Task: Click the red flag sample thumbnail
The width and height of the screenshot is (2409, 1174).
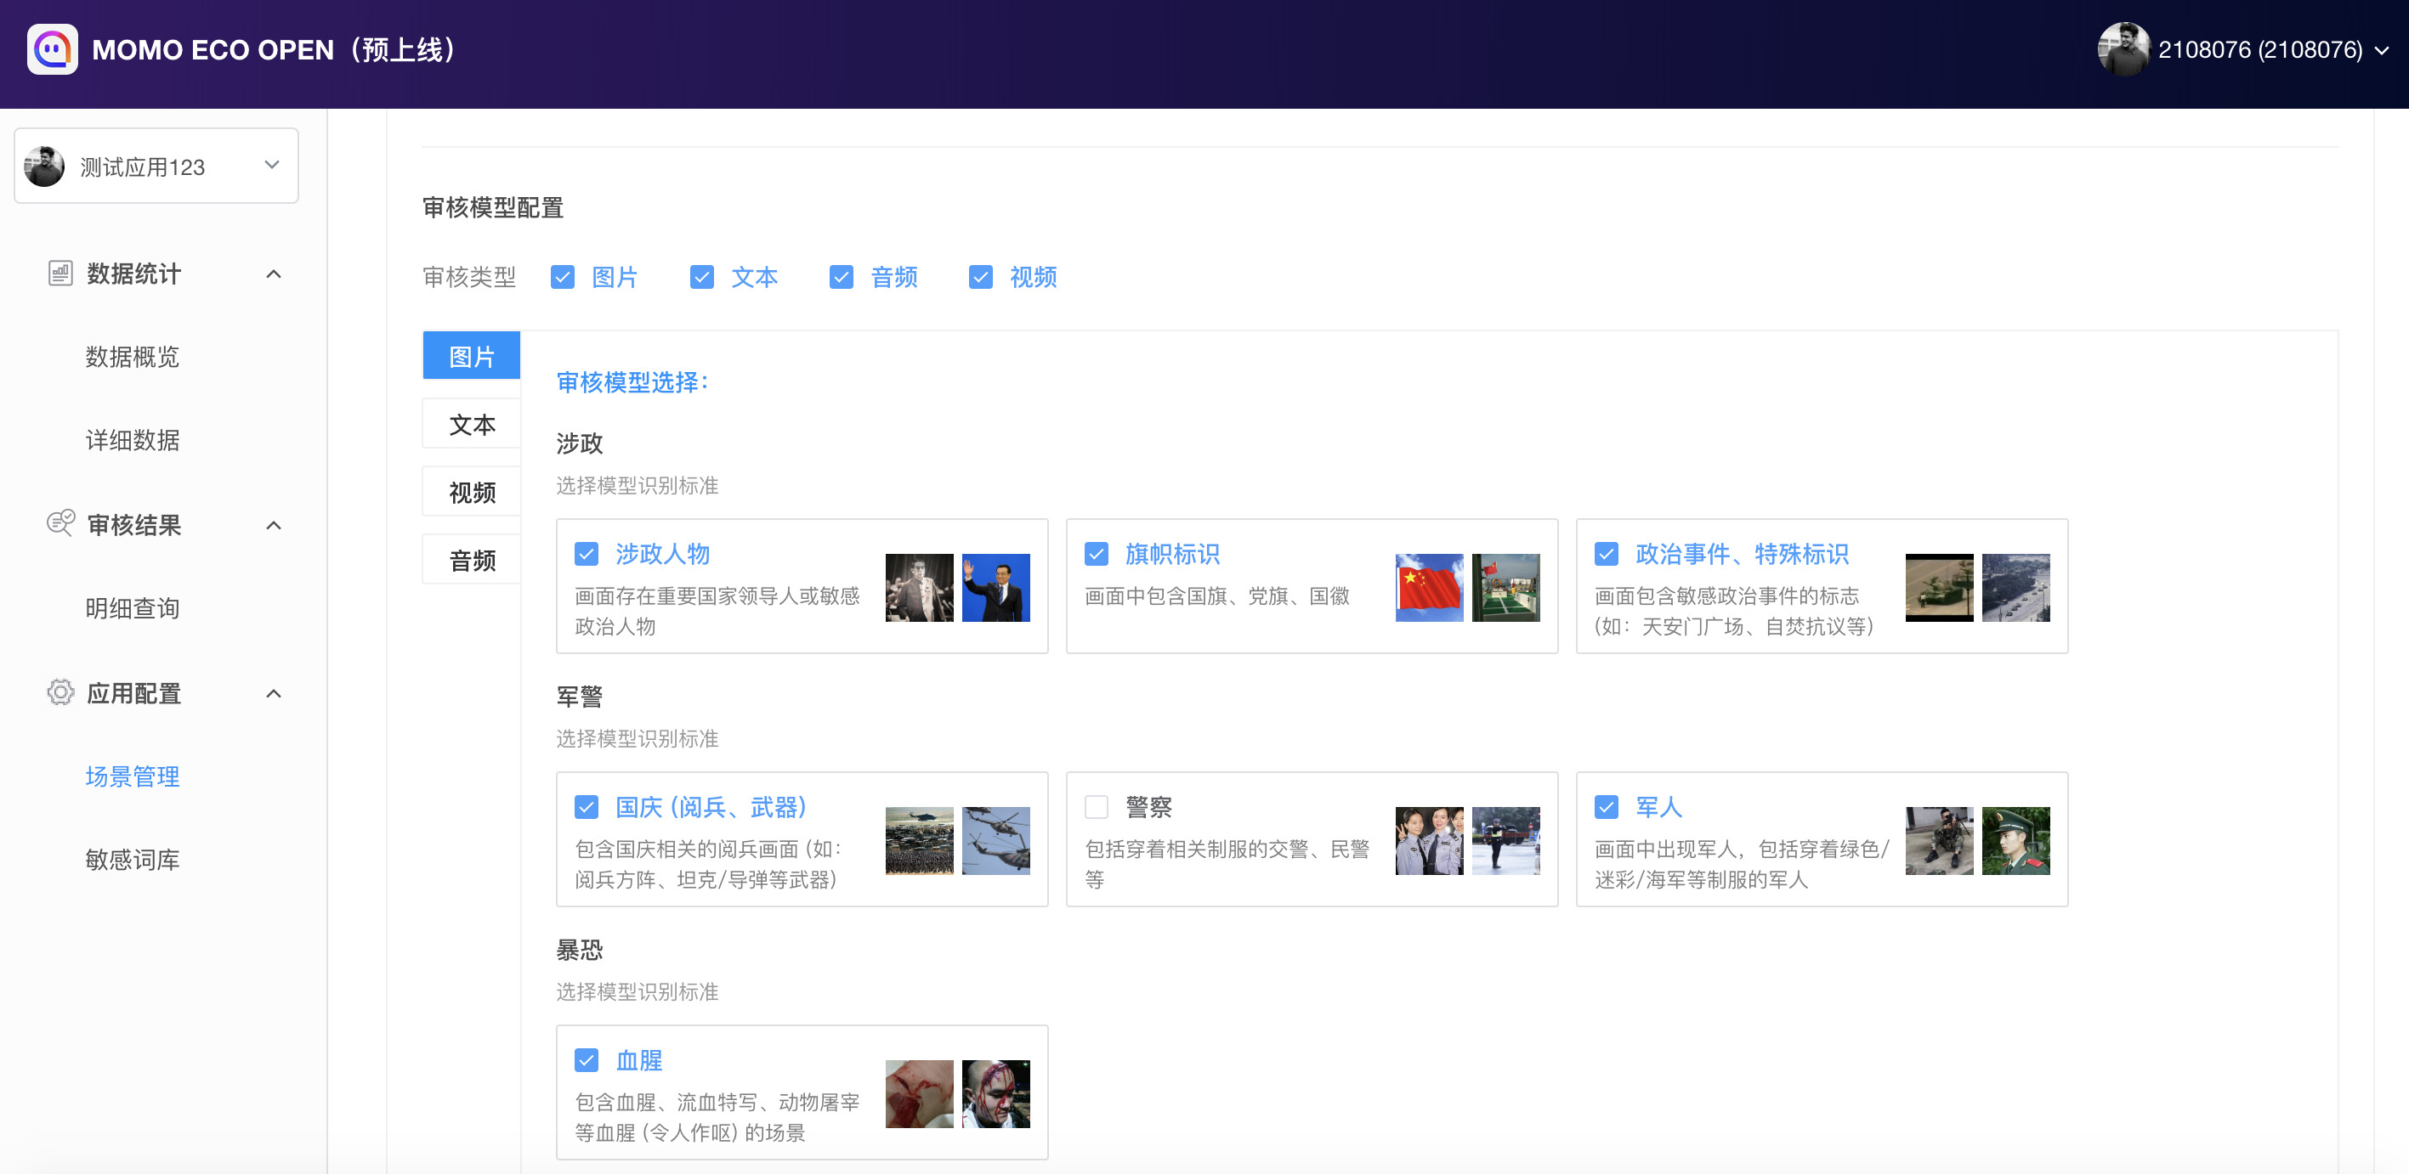Action: [x=1428, y=587]
